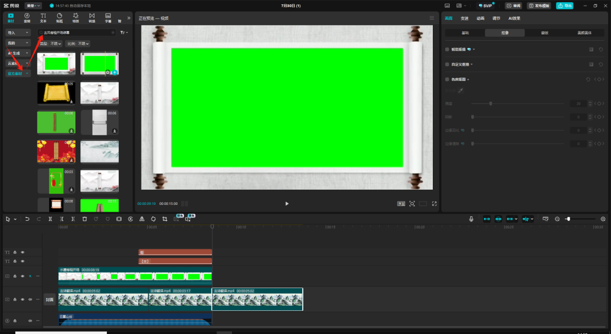
Task: Delete selected clip with trash icon
Action: click(x=84, y=219)
